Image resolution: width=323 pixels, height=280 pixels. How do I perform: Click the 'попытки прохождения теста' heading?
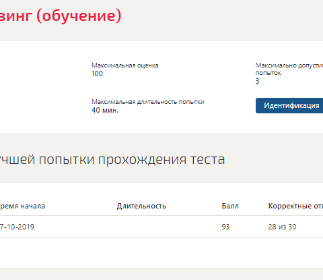point(112,159)
